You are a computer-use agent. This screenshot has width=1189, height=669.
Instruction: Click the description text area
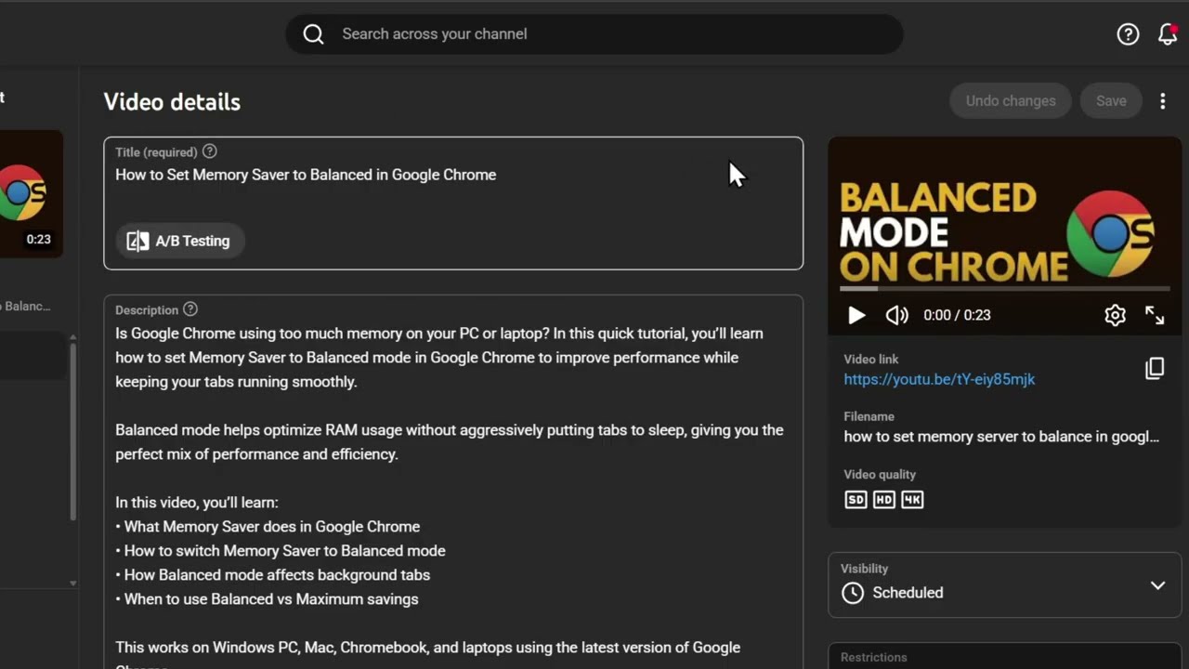(x=453, y=483)
